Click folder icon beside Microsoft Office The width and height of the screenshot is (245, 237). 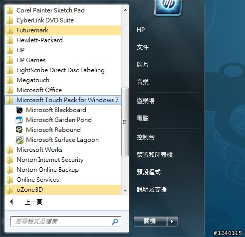[9, 90]
